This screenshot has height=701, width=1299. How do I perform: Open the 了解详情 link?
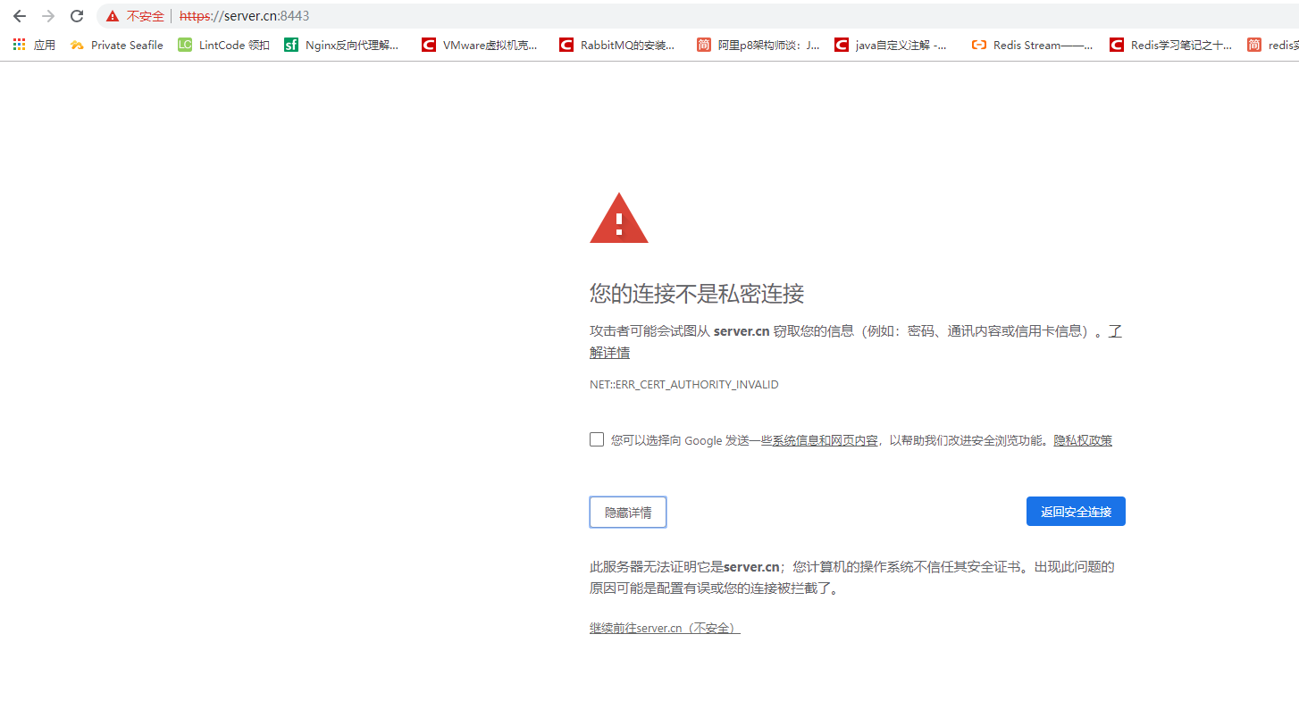coord(609,352)
